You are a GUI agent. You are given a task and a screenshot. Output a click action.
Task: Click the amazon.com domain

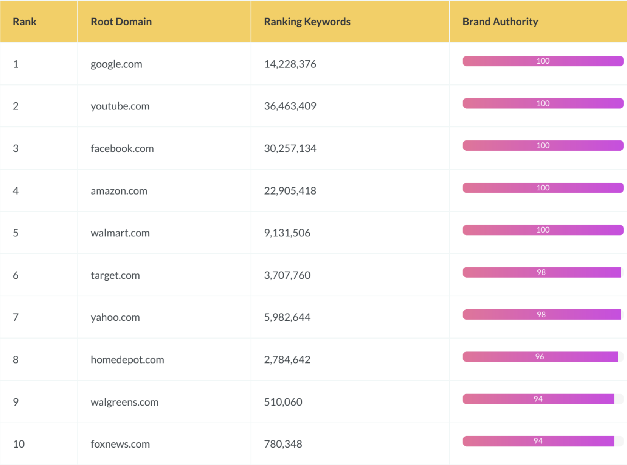click(x=119, y=191)
